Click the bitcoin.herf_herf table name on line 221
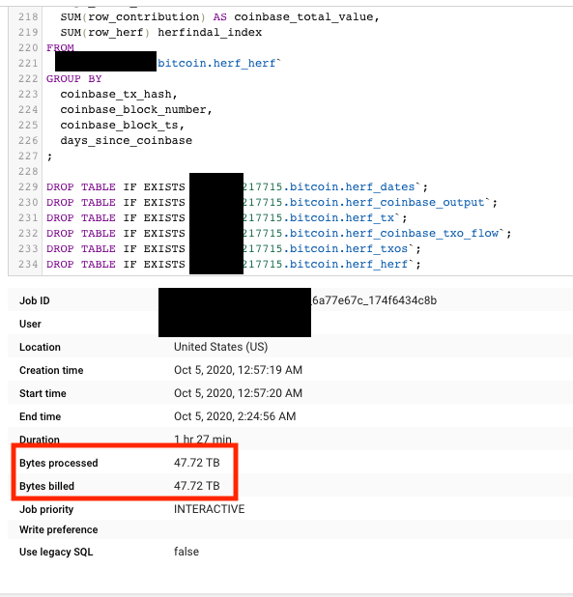 pyautogui.click(x=216, y=63)
